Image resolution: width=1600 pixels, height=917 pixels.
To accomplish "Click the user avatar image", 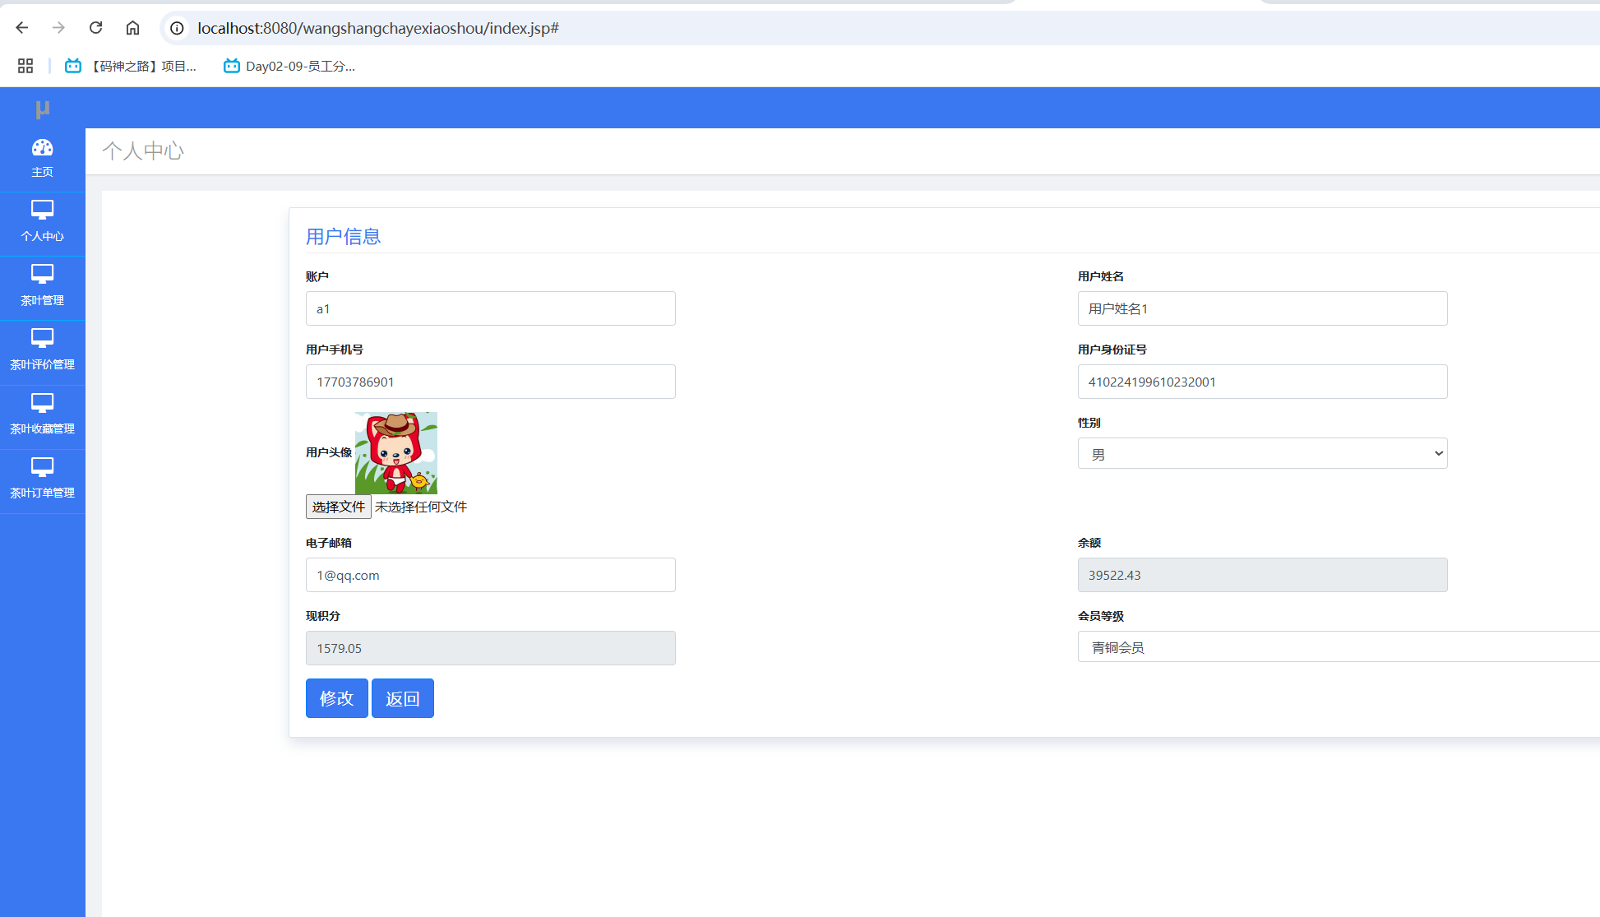I will pyautogui.click(x=395, y=452).
